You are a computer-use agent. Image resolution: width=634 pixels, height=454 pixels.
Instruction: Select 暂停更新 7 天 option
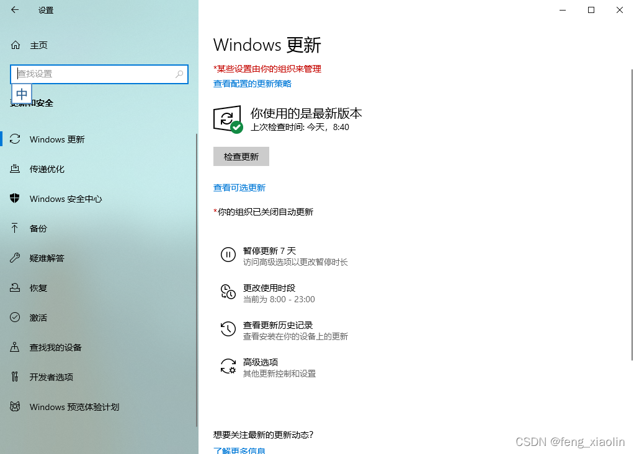(284, 256)
